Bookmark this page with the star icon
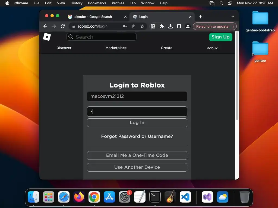 [142, 26]
